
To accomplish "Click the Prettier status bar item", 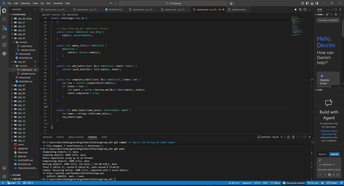I will 332,183.
